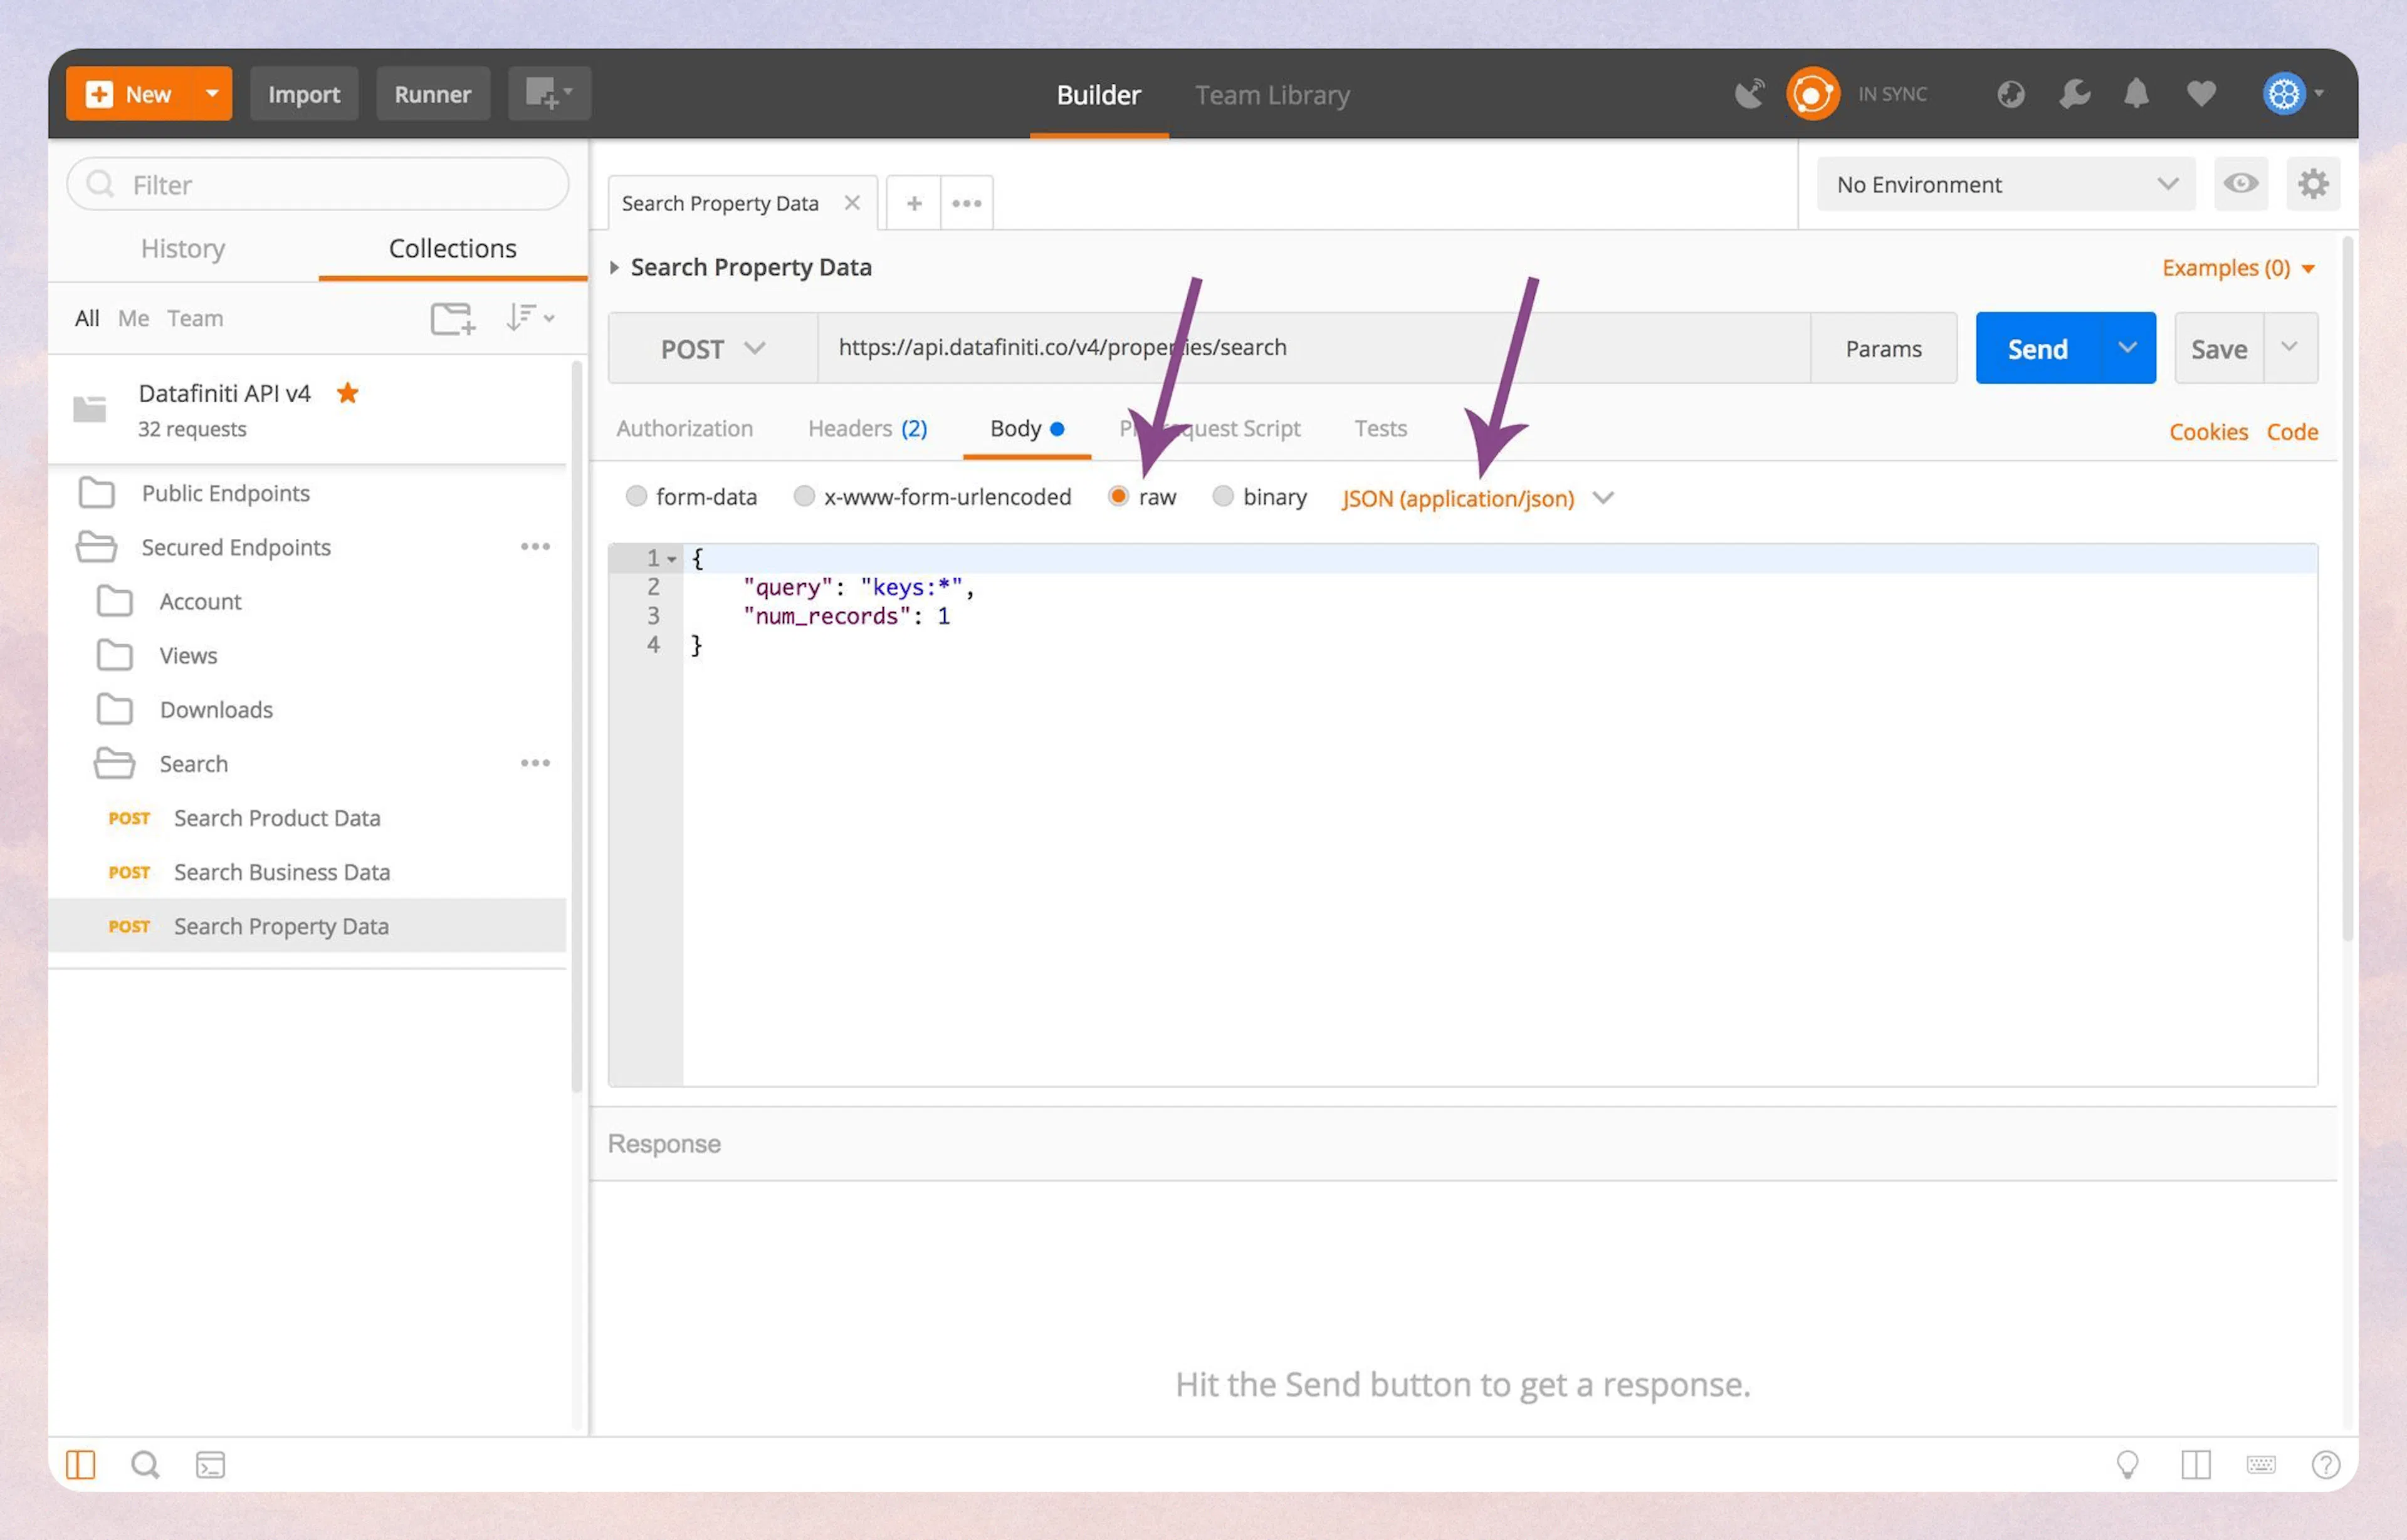Click the search icon in bottom bar
This screenshot has width=2407, height=1540.
click(145, 1464)
